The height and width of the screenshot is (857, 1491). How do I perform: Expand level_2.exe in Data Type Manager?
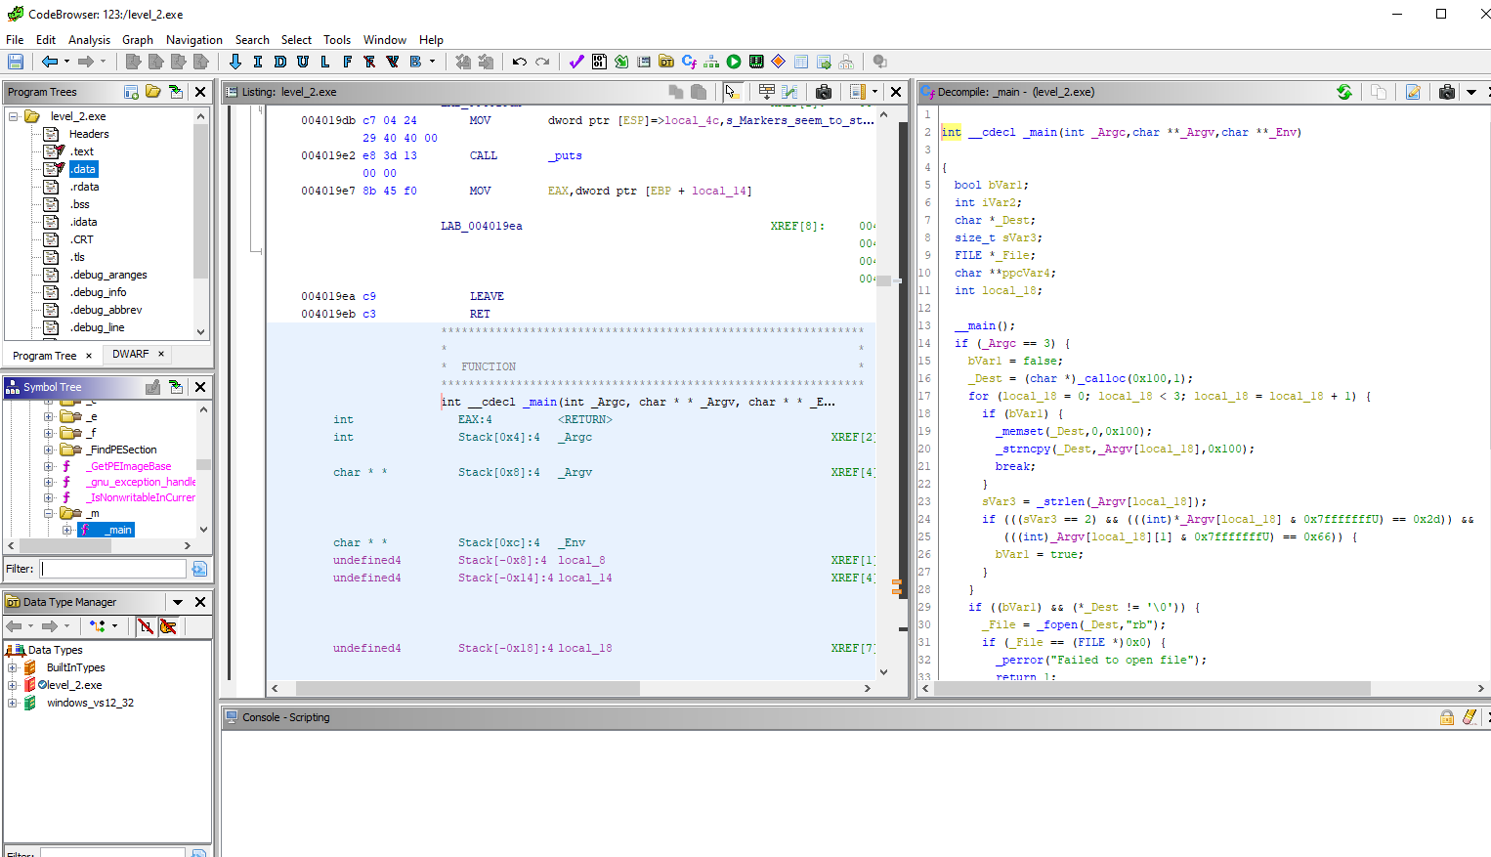point(13,685)
